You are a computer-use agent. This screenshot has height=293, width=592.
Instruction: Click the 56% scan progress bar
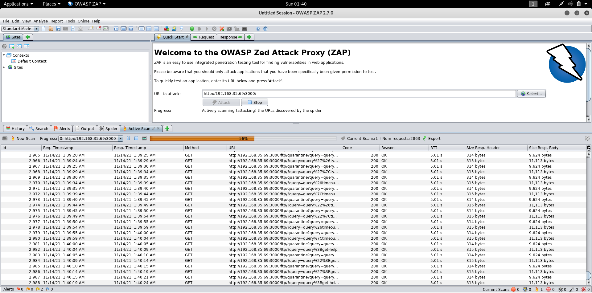[x=243, y=139]
